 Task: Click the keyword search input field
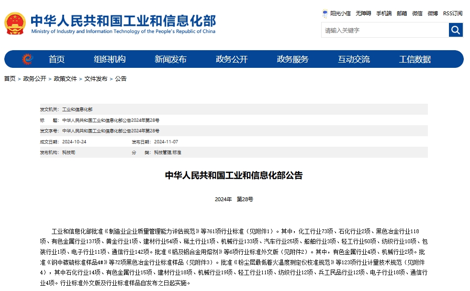coord(384,30)
